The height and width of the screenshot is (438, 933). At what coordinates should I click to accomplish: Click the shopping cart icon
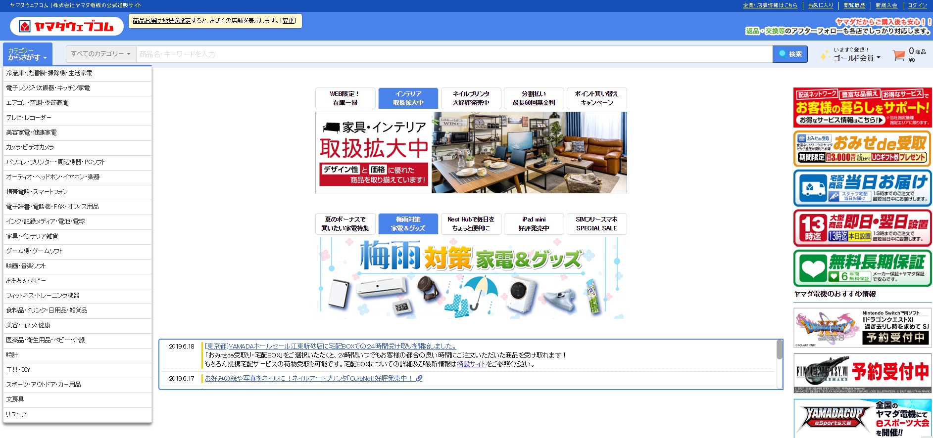(898, 55)
